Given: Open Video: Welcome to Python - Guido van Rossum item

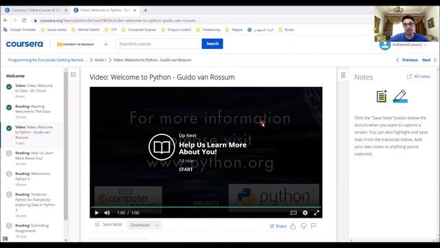Looking at the screenshot, I should pyautogui.click(x=32, y=135).
